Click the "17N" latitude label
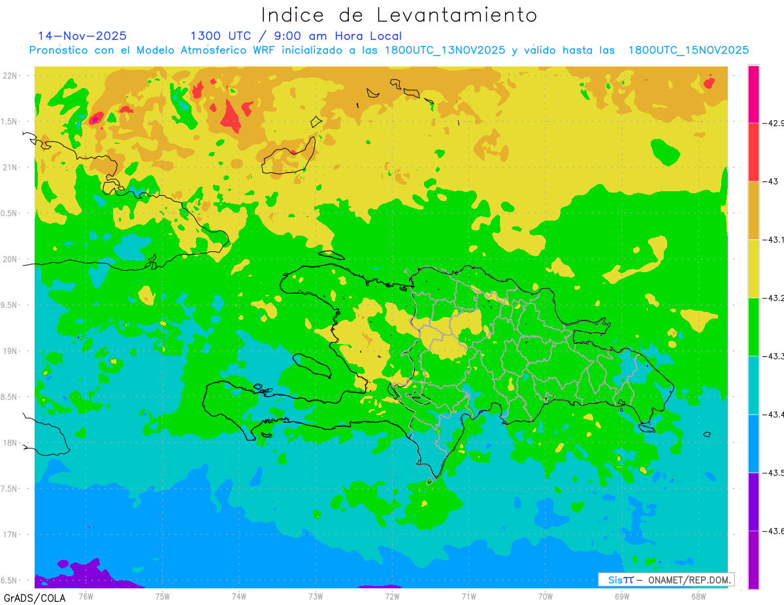This screenshot has height=605, width=784. tap(11, 535)
